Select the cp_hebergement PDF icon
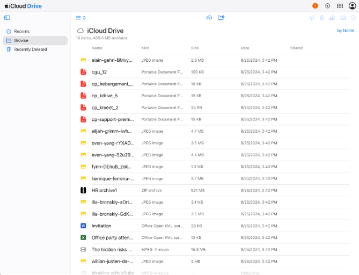 click(x=83, y=84)
